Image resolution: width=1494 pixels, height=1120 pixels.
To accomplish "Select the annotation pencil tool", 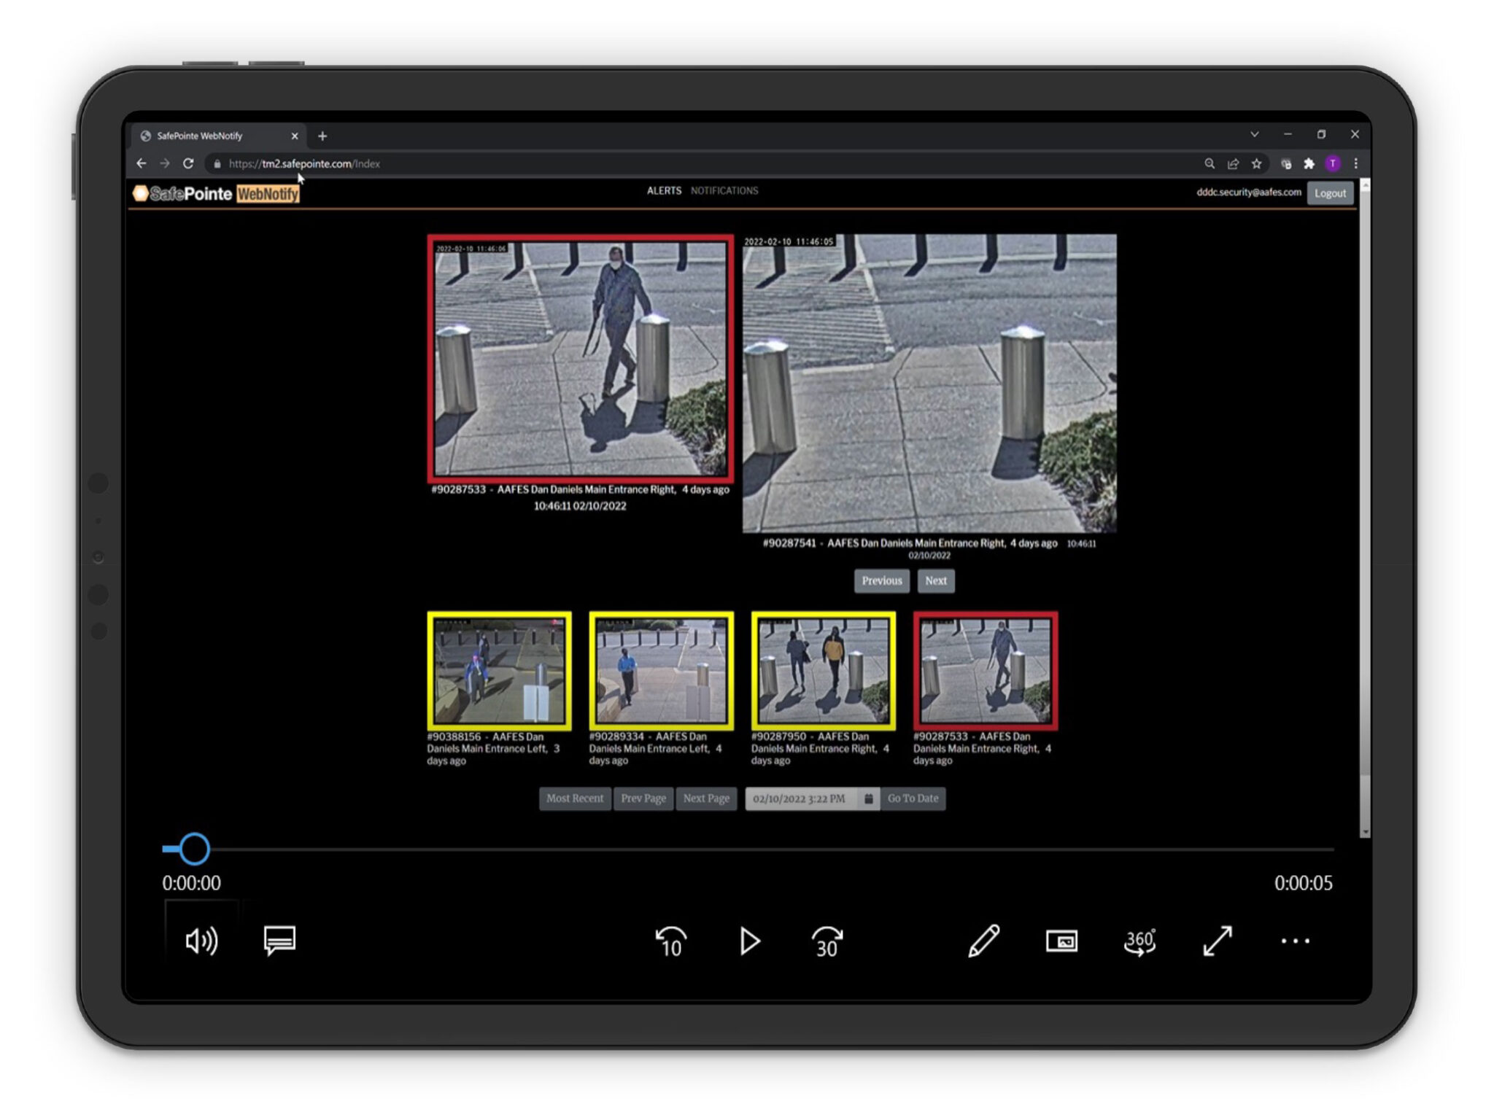I will (984, 941).
